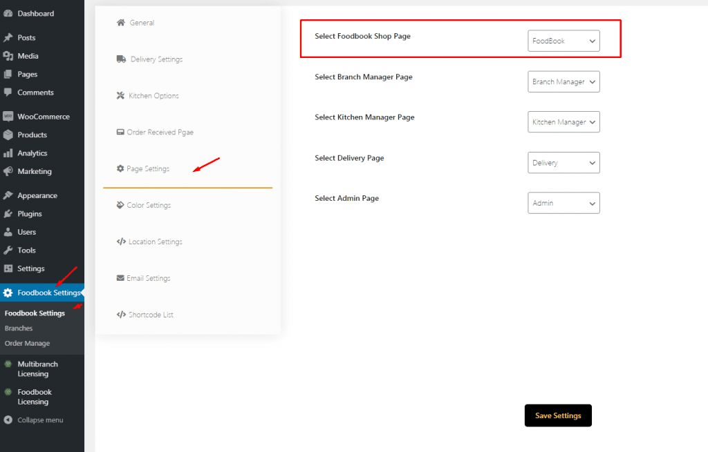
Task: Click the Analytics bar chart icon
Action: tap(8, 153)
